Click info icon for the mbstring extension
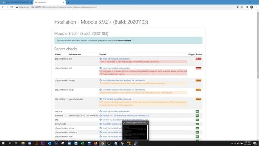The width and height of the screenshot is (259, 146). pos(100,132)
